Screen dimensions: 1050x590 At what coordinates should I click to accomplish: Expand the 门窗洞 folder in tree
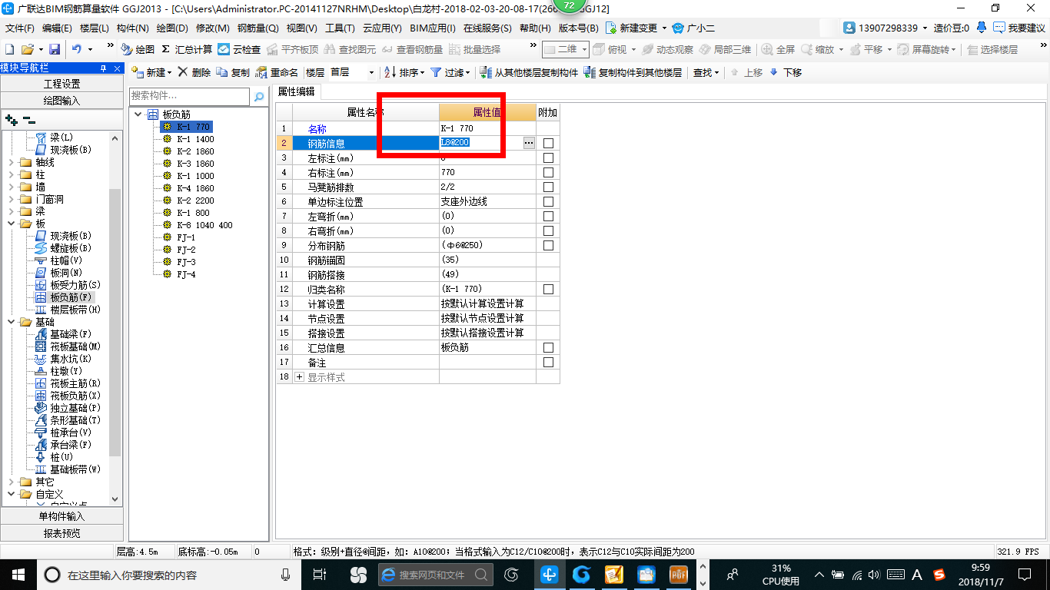[x=11, y=199]
